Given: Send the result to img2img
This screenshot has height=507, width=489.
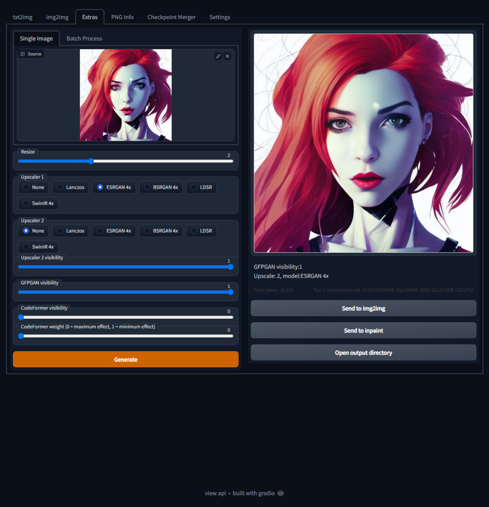Looking at the screenshot, I should coord(363,308).
